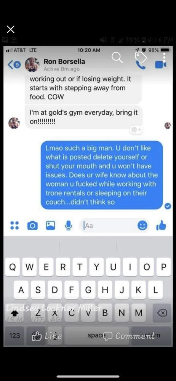
Task: Open the camera in the message toolbar
Action: point(32,226)
